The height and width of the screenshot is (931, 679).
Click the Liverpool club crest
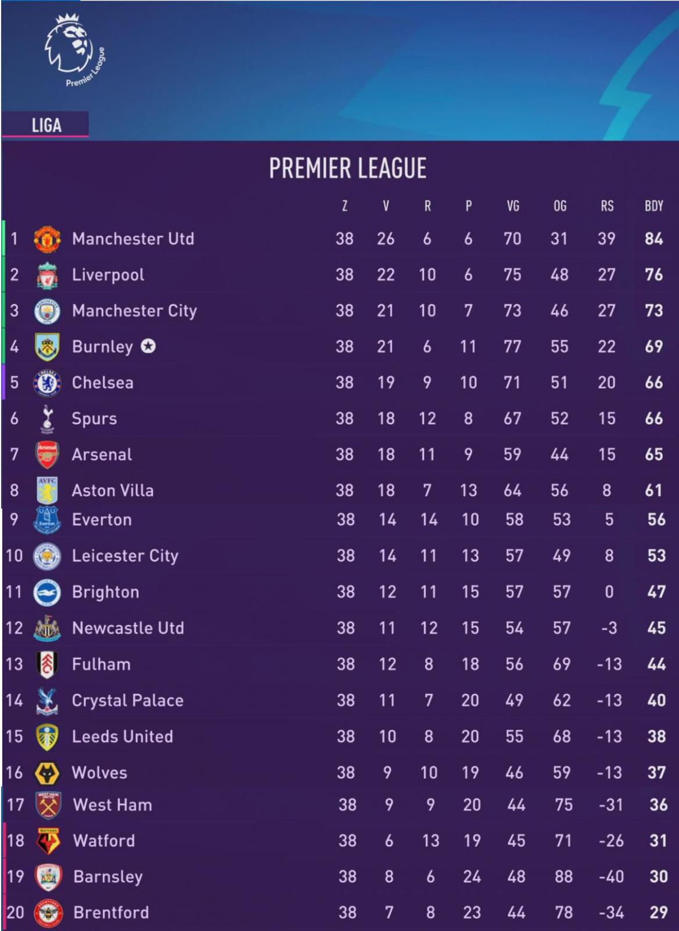click(x=47, y=275)
